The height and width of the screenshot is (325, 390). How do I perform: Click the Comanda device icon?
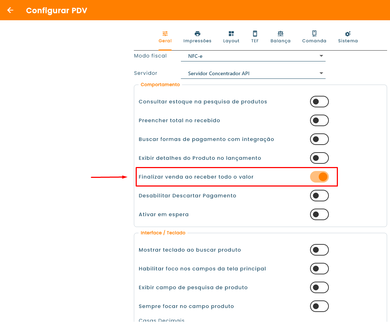point(314,34)
